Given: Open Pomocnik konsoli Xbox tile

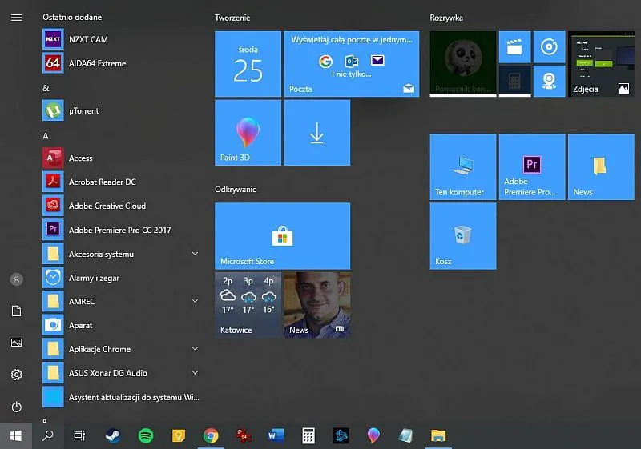Looking at the screenshot, I should (x=463, y=64).
